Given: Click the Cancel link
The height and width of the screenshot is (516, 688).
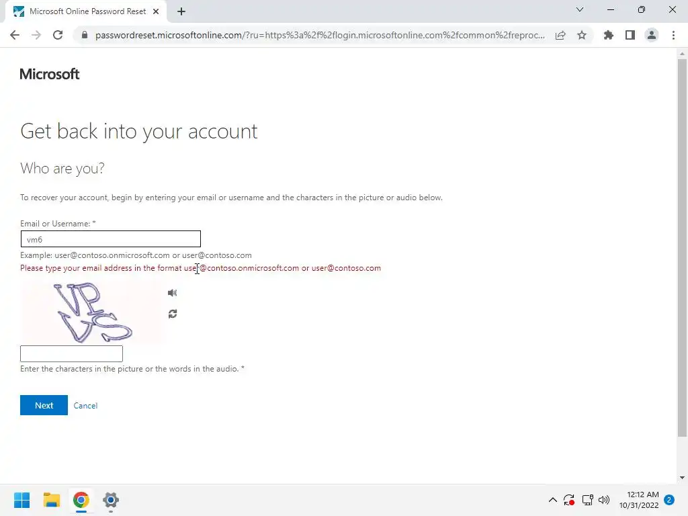Looking at the screenshot, I should pos(85,405).
